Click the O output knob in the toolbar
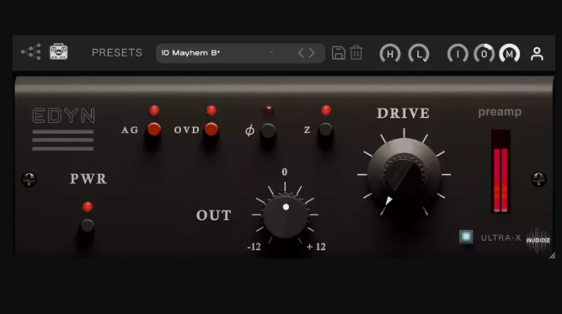This screenshot has height=314, width=562. coord(484,54)
